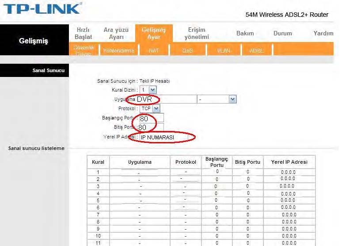Click the Başlangıç Portu input field
Viewport: 357px width, 246px height.
[151, 118]
